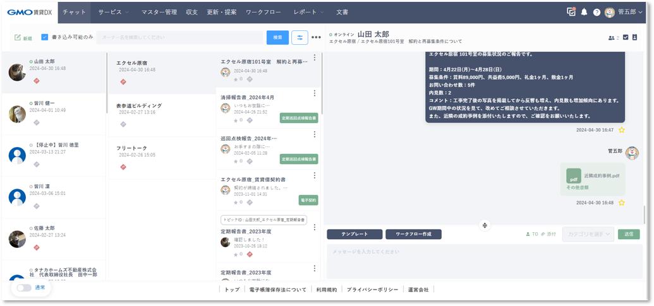The image size is (654, 306).
Task: Click the トピックID: 山田太郎_エクセル原宿_定期報告書 label
Action: click(263, 220)
